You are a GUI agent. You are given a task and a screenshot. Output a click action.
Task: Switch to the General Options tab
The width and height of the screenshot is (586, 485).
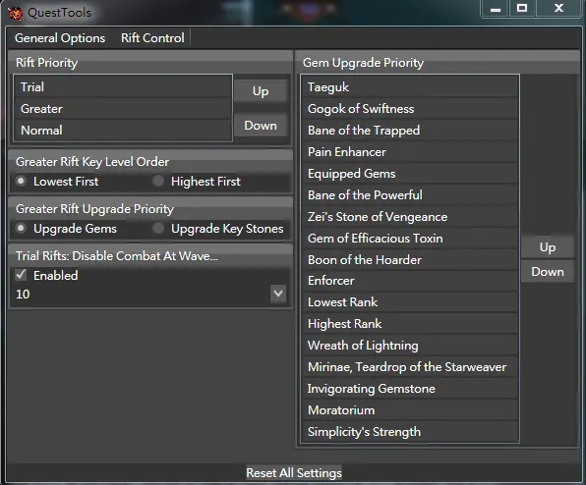[x=60, y=38]
